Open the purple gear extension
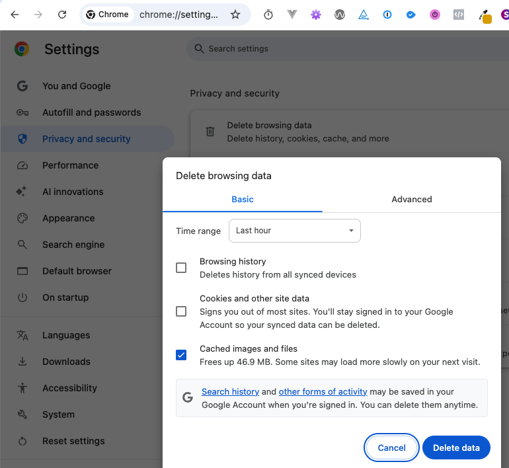Screen dimensions: 509x468 tap(316, 15)
